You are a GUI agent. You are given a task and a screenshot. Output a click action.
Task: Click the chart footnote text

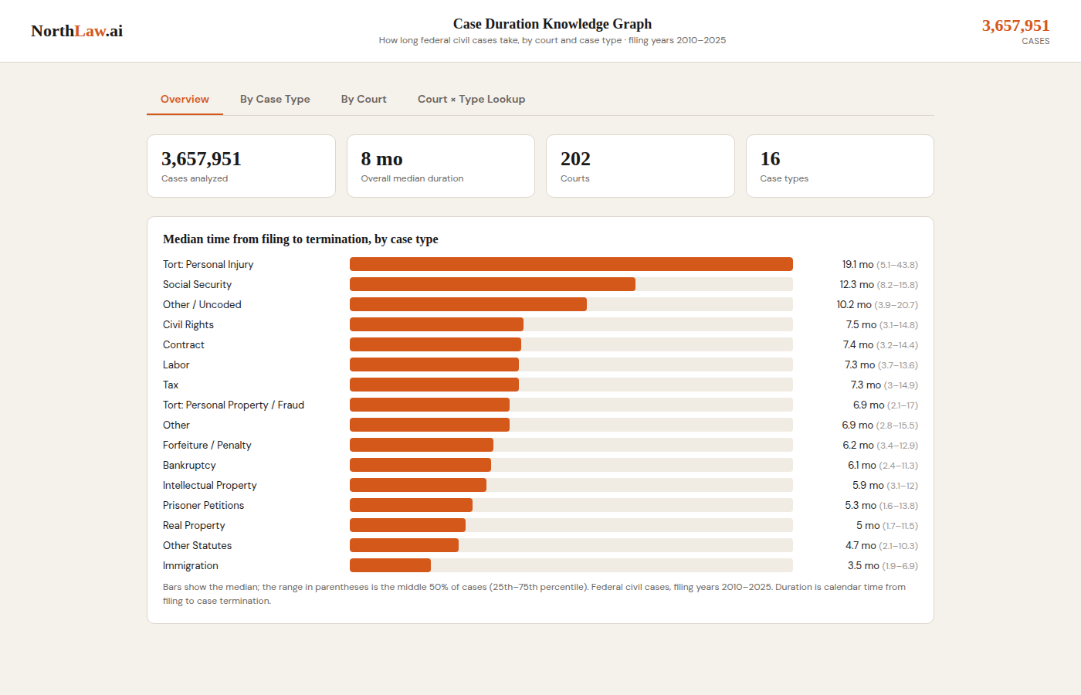coord(534,594)
